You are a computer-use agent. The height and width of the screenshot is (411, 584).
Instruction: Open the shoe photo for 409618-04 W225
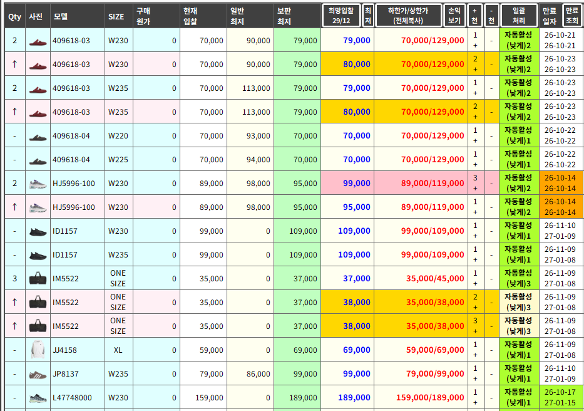[x=38, y=160]
